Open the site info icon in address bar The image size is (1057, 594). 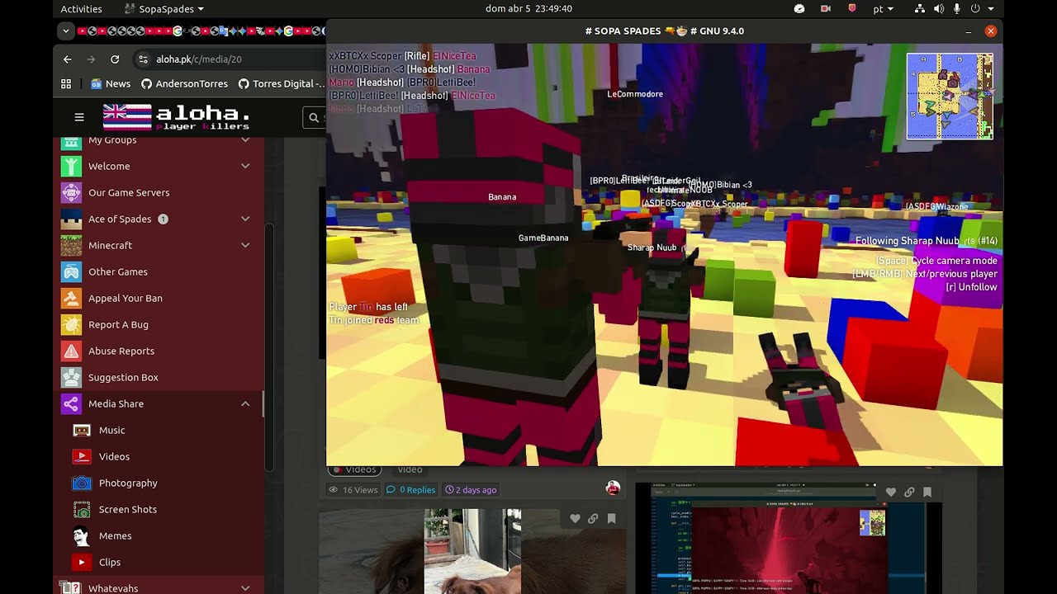143,59
